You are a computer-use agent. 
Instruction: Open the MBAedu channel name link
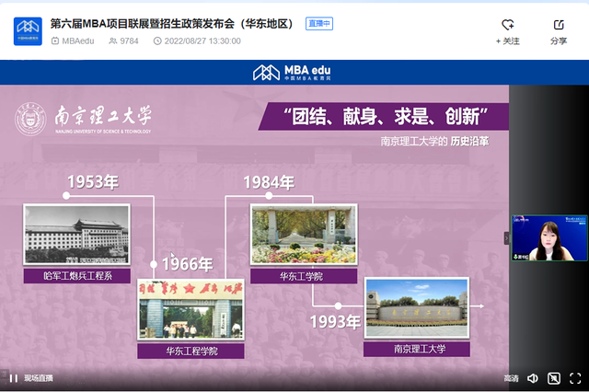point(77,40)
